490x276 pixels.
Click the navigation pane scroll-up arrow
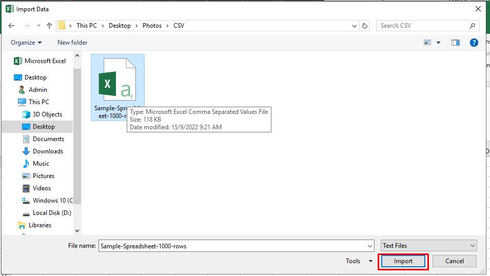pyautogui.click(x=77, y=55)
